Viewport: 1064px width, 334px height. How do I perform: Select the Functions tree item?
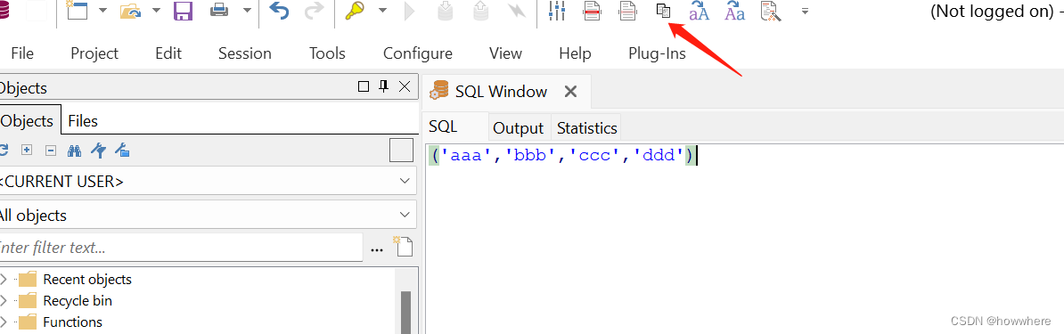tap(72, 322)
